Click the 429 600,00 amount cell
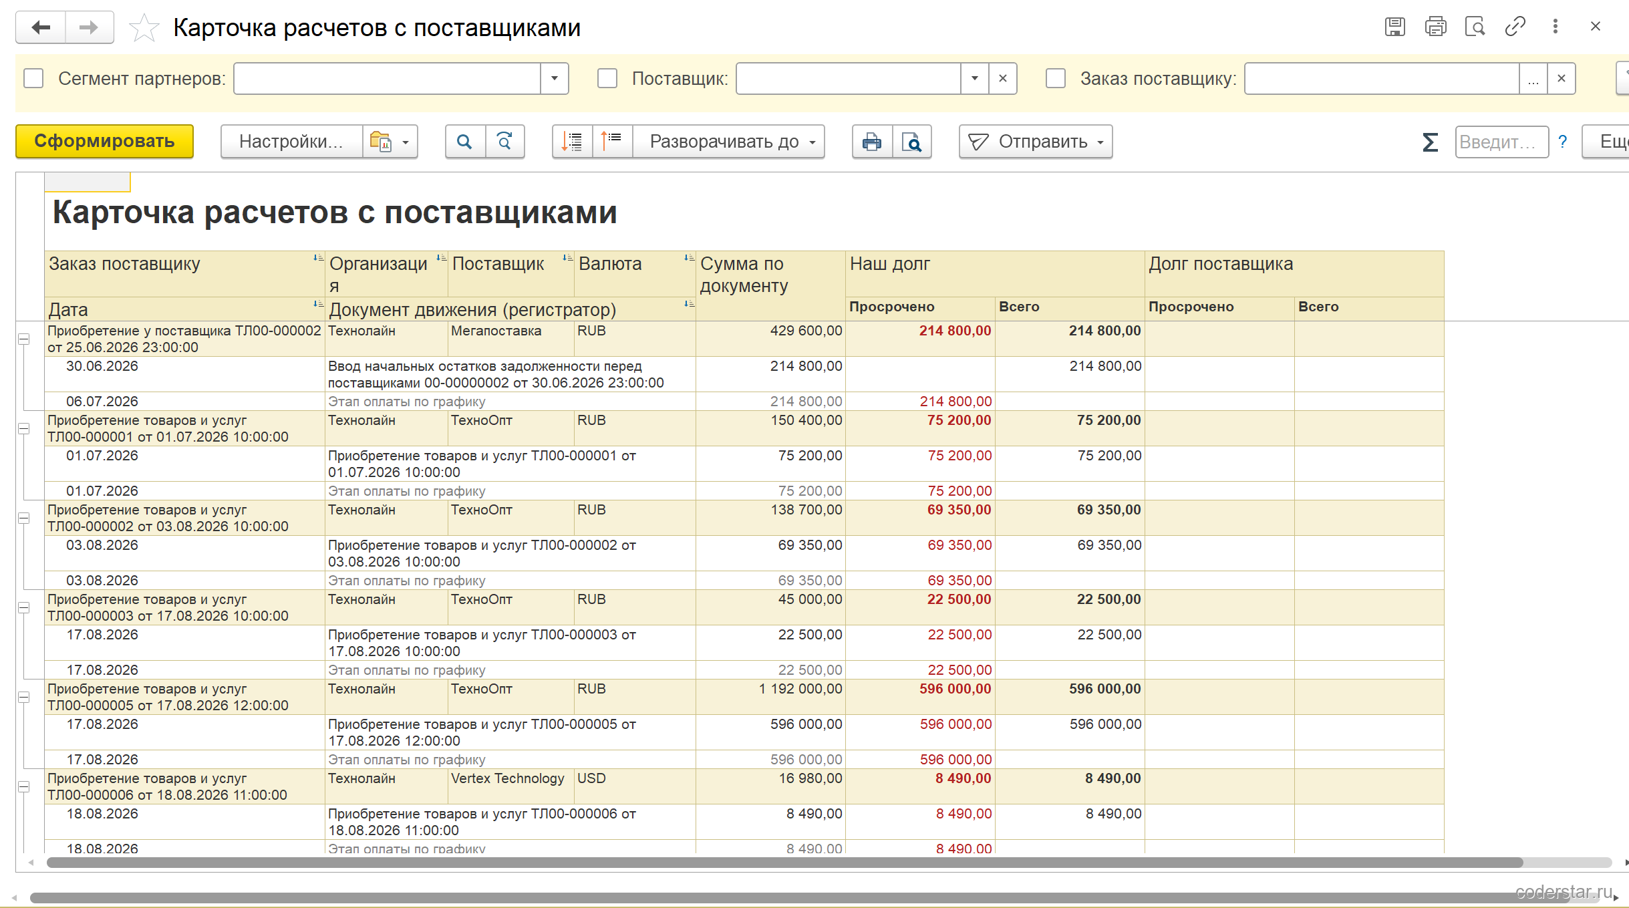Screen dimensions: 1629x908 click(x=770, y=339)
